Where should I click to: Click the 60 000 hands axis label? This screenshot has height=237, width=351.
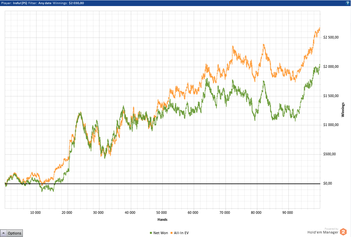(193, 213)
